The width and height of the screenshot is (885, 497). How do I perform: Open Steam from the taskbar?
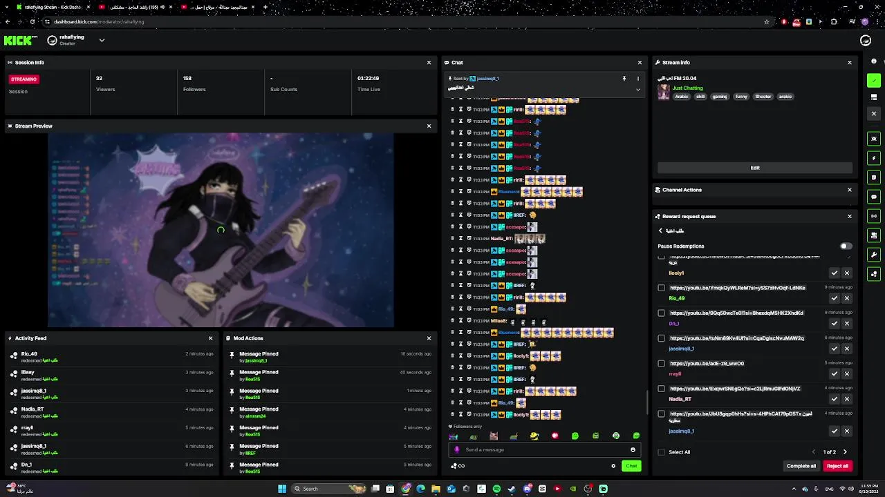(512, 489)
